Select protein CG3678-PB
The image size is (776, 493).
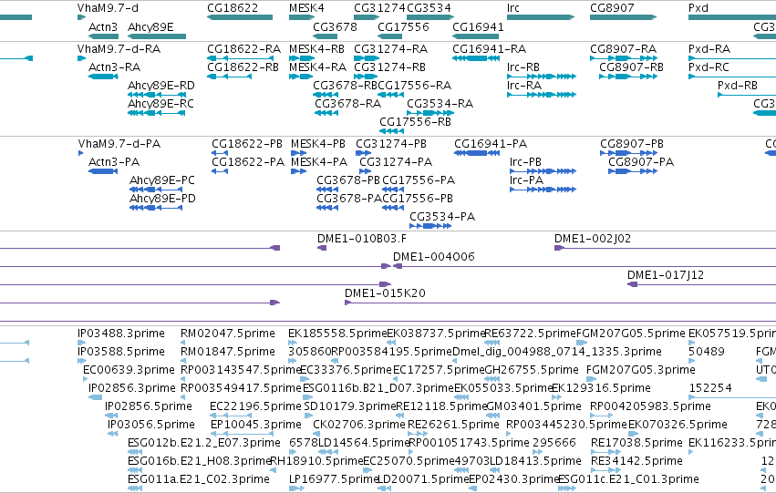point(327,190)
